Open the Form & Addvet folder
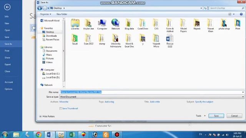 point(170,26)
